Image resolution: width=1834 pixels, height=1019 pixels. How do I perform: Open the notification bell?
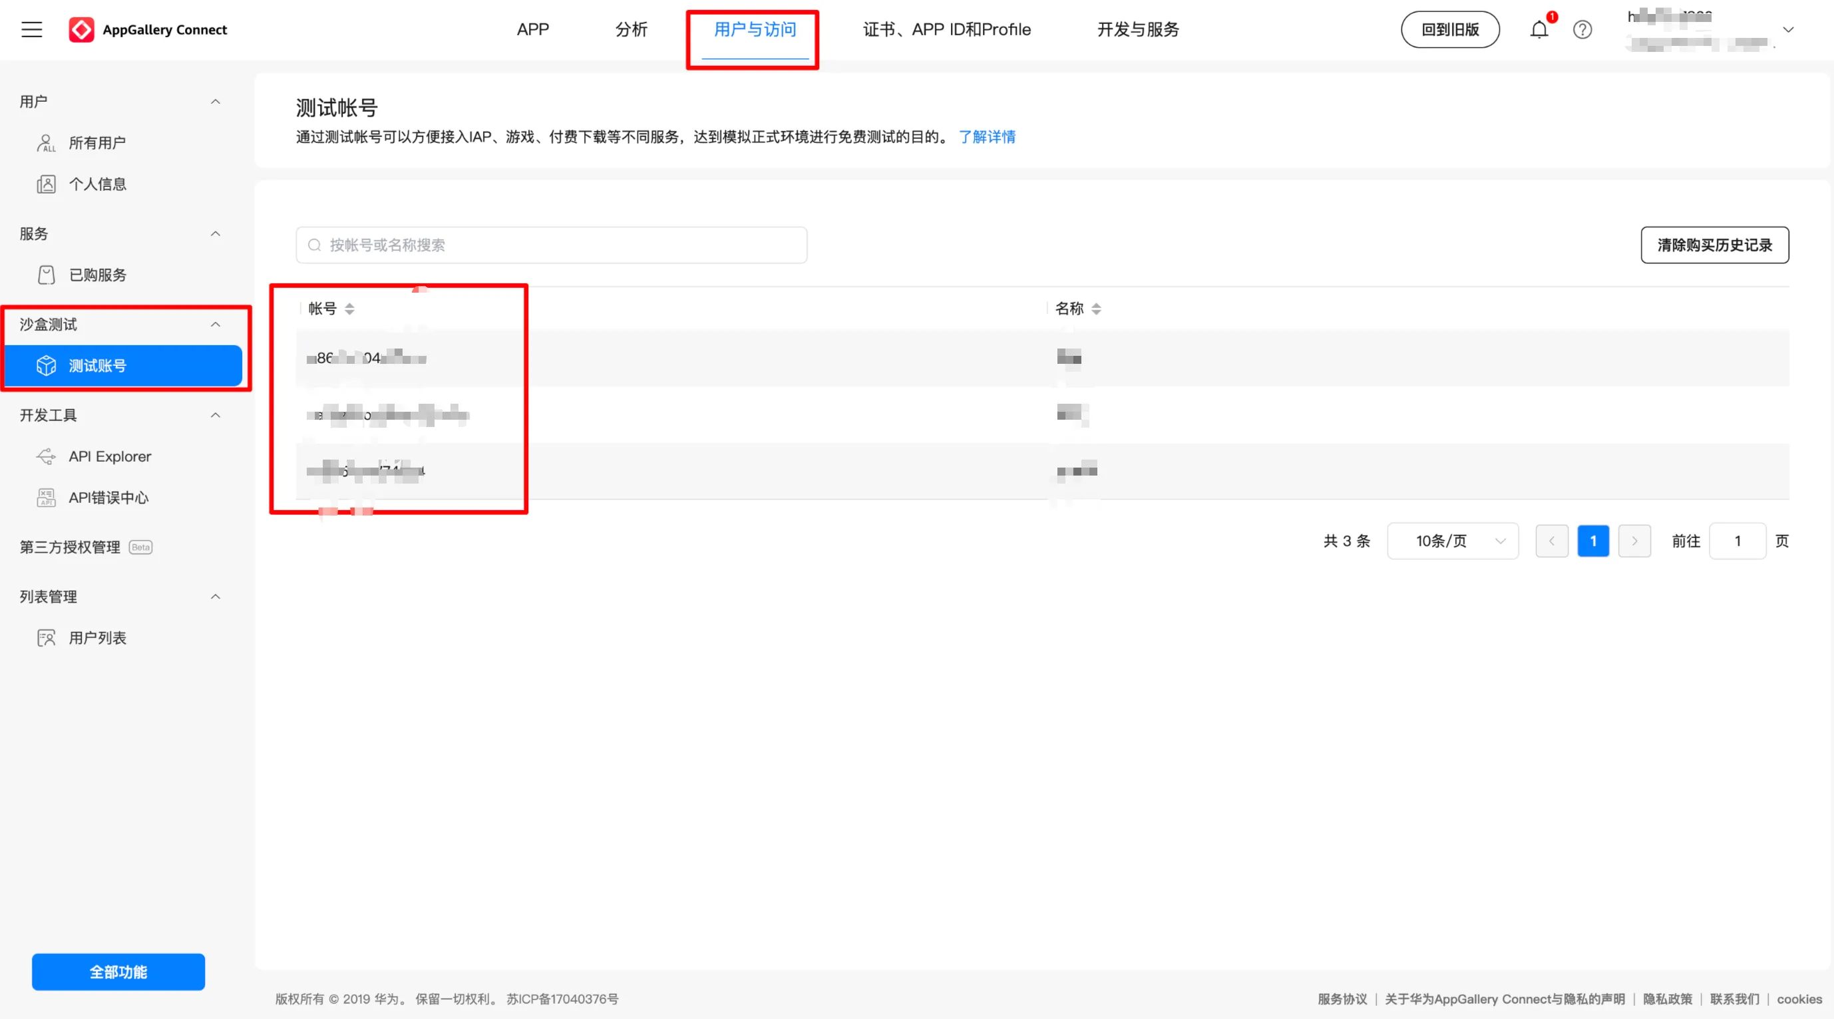coord(1539,29)
